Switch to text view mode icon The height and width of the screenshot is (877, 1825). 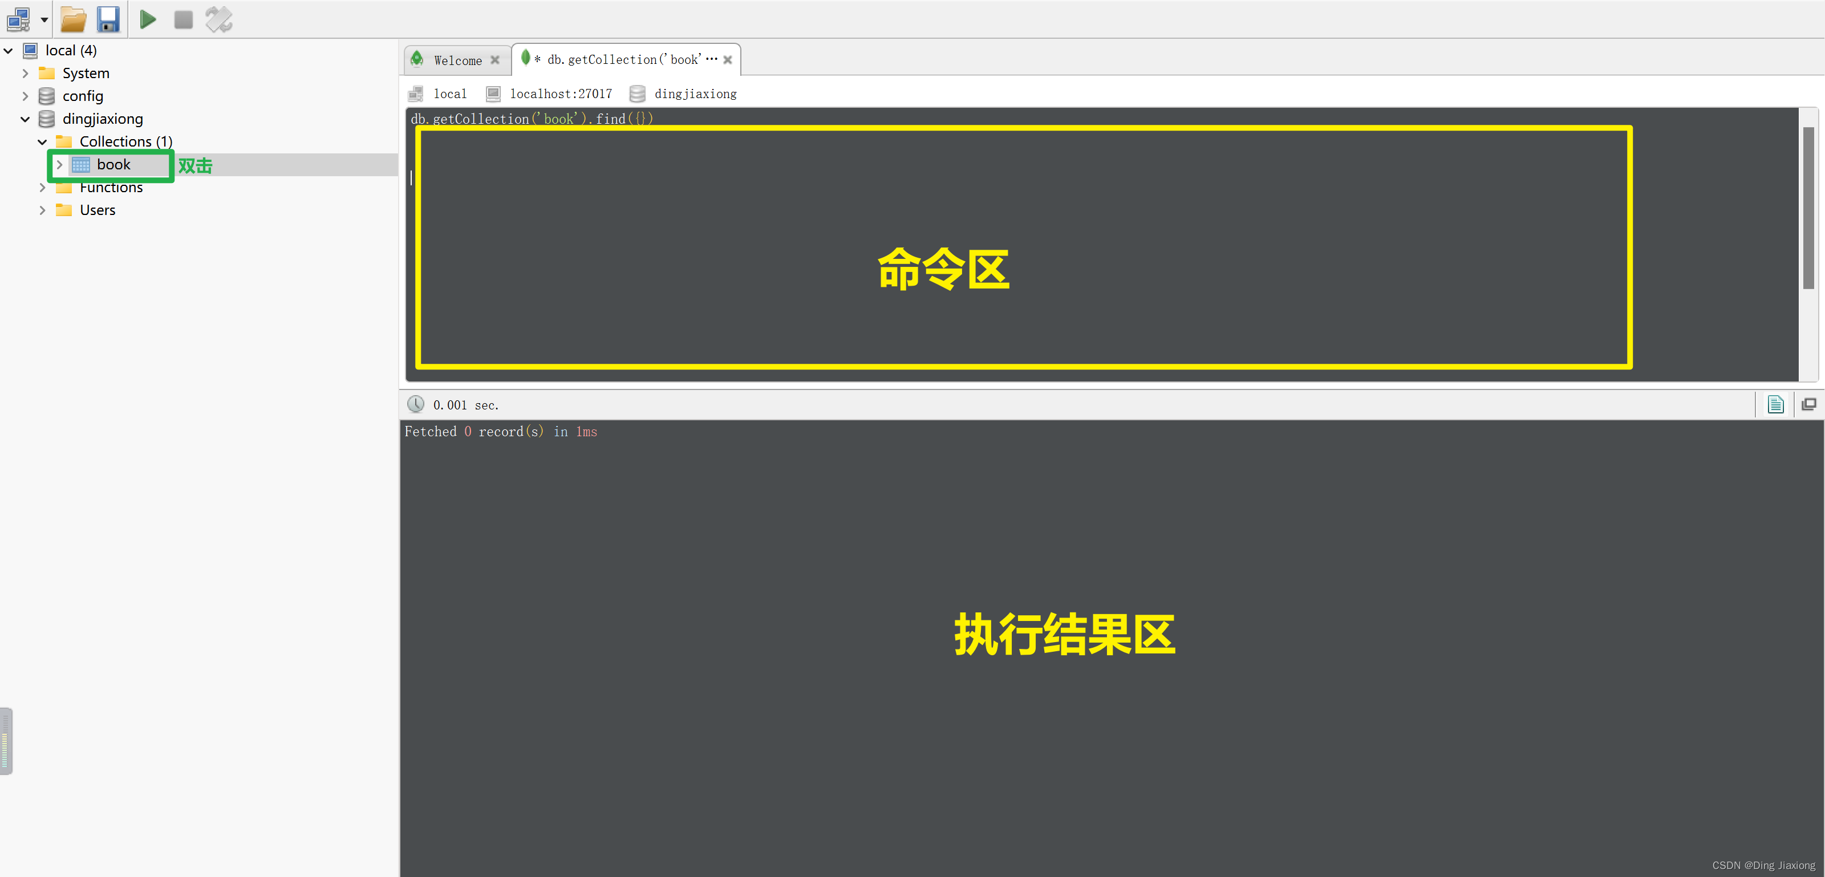coord(1775,404)
